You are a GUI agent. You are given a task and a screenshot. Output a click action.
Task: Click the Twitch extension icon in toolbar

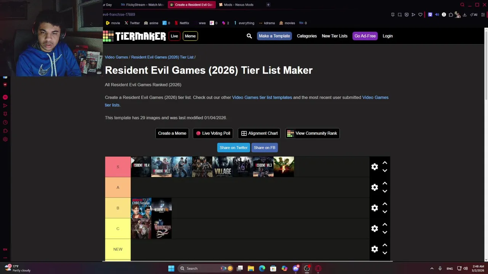pyautogui.click(x=430, y=14)
